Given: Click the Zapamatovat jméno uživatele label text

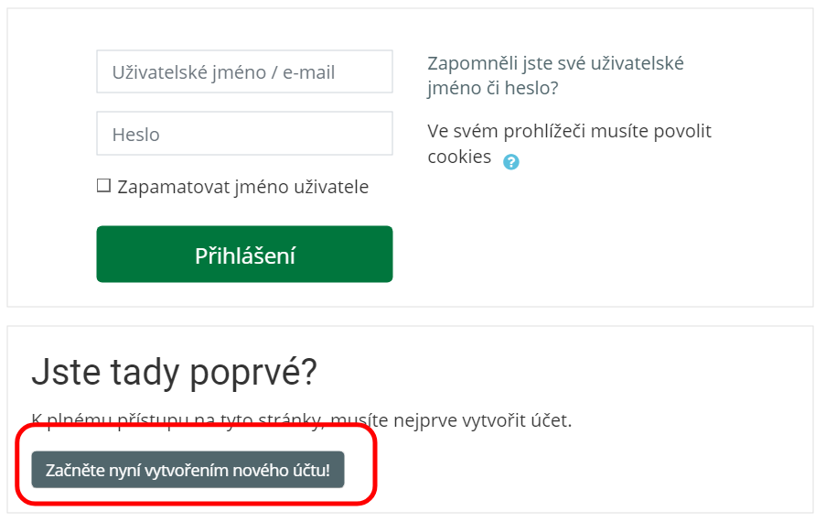Looking at the screenshot, I should [242, 187].
